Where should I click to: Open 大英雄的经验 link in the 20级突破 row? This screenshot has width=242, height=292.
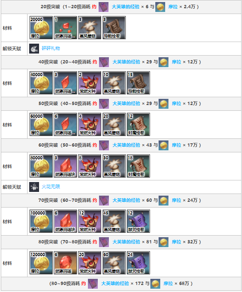[126, 7]
